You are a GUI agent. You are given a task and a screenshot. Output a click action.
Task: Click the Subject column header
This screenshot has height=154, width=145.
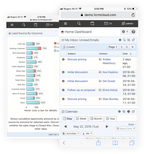pyautogui.click(x=71, y=54)
